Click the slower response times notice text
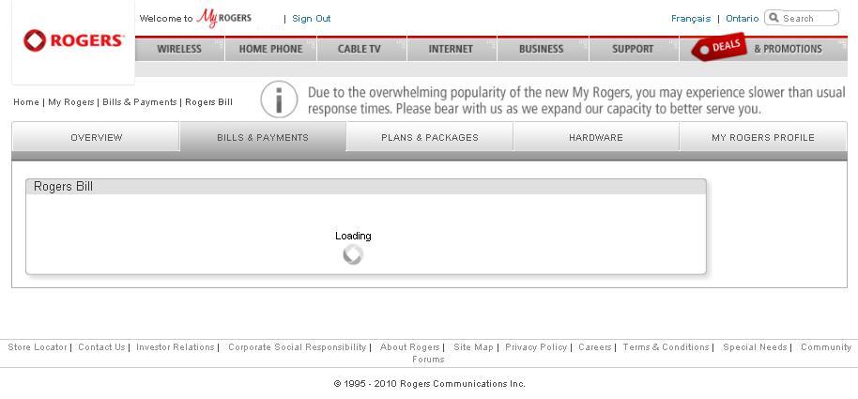 576,100
